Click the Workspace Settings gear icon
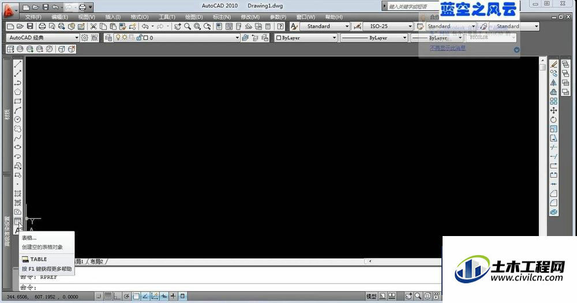Screen dimensions: 577x303 click(x=85, y=38)
